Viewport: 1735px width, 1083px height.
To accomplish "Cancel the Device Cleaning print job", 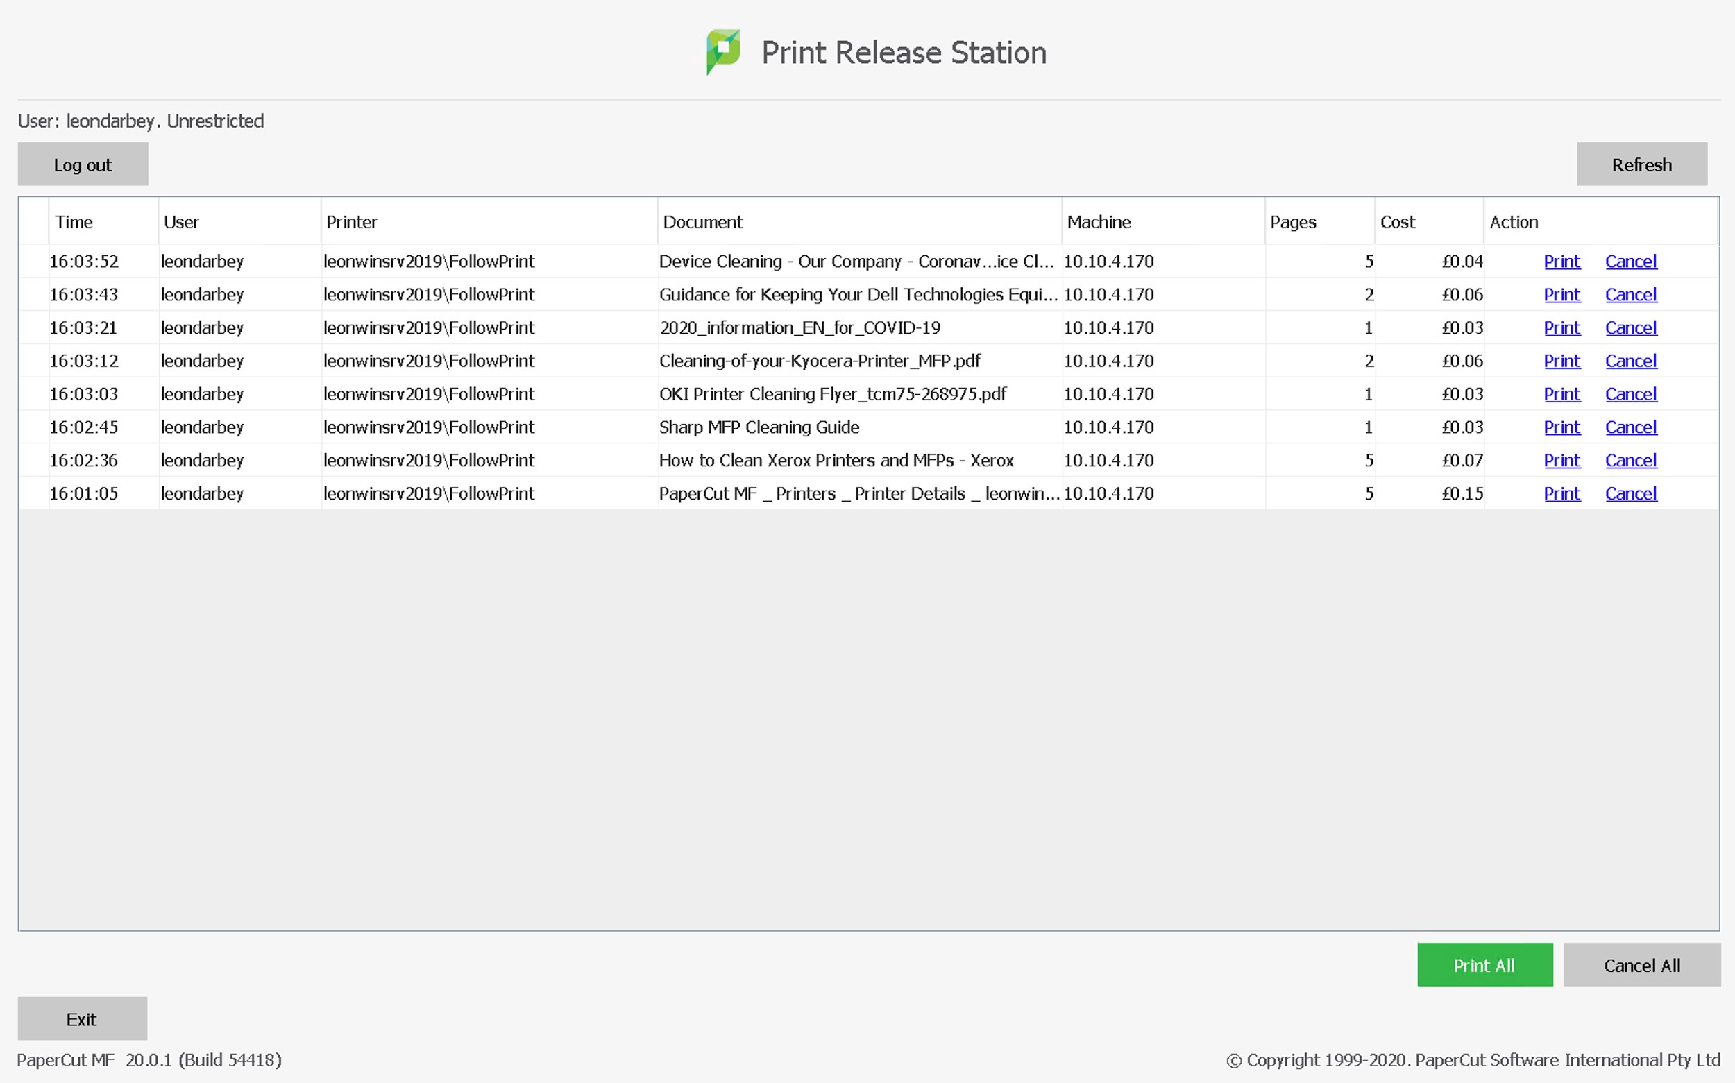I will coord(1630,261).
